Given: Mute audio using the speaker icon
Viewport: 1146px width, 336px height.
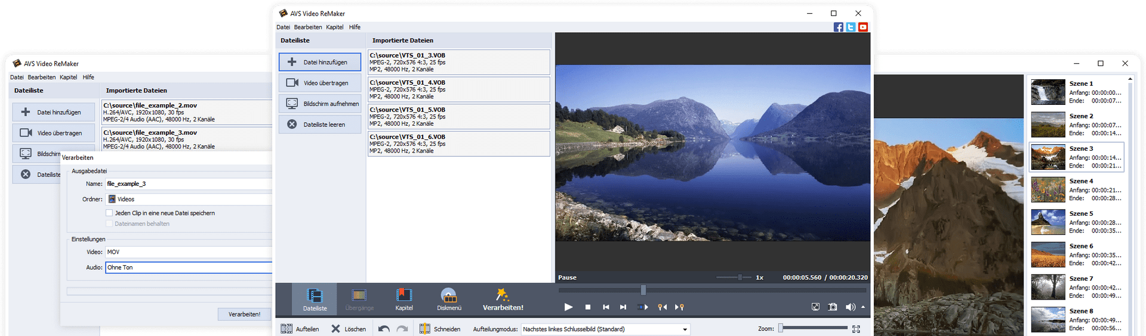Looking at the screenshot, I should tap(849, 307).
